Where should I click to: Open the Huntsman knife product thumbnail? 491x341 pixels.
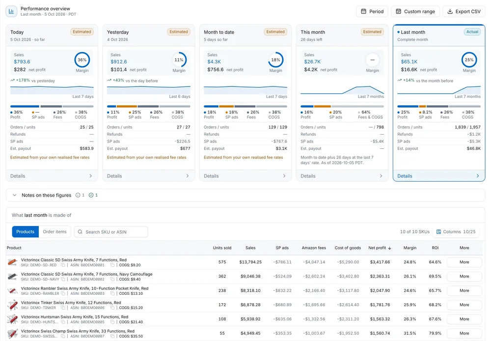coord(12,319)
